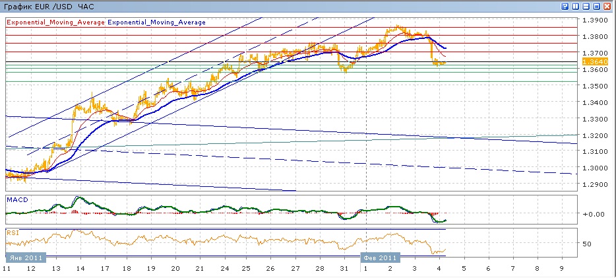616x278 pixels.
Task: Click date 14 on time axis
Action: tap(80, 269)
